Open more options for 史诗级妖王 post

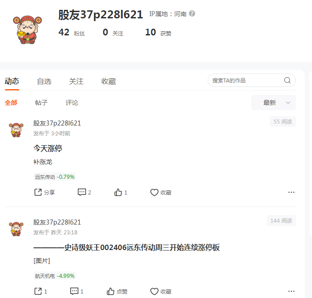(x=291, y=291)
